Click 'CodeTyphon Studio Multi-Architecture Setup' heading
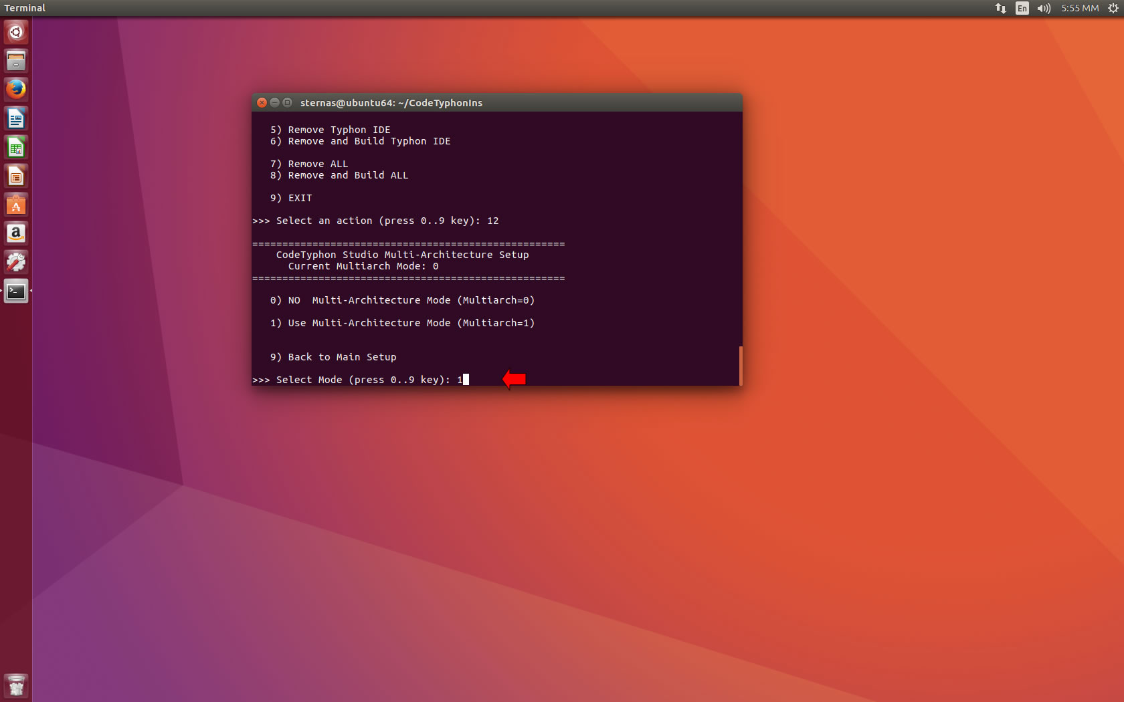1124x702 pixels. pos(402,255)
